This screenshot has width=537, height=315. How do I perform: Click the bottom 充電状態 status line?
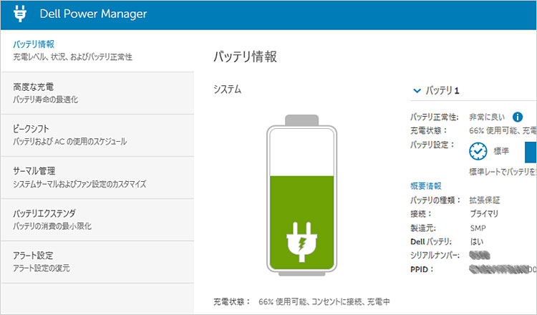(x=301, y=302)
